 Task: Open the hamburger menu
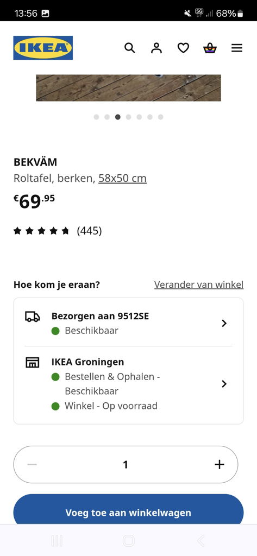[237, 48]
